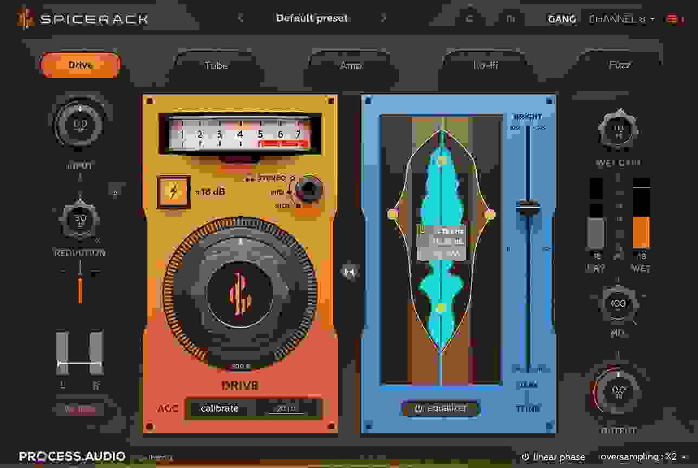Click the auto field next to calibrate

(x=286, y=409)
